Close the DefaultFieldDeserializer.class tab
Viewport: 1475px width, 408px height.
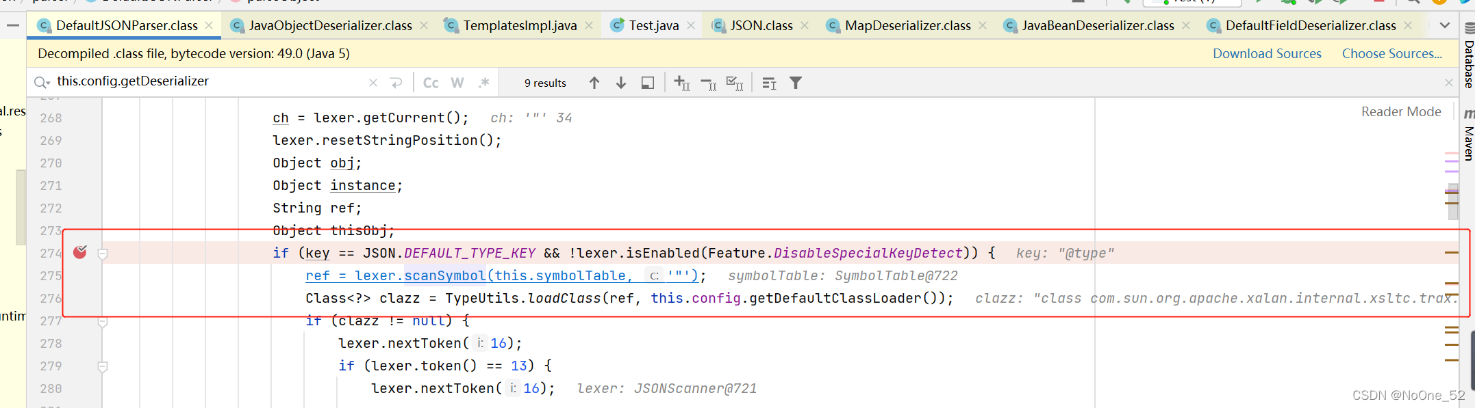click(x=1408, y=25)
